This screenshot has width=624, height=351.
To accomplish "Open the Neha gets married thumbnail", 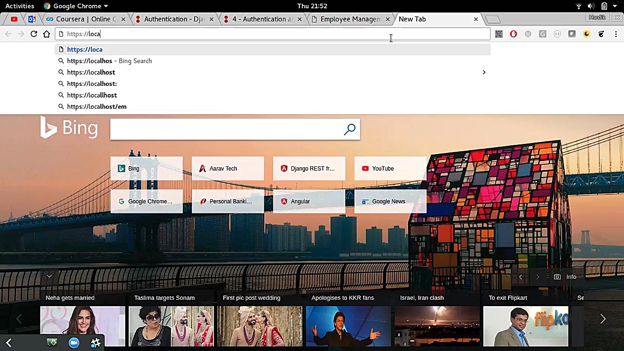I will tap(83, 326).
